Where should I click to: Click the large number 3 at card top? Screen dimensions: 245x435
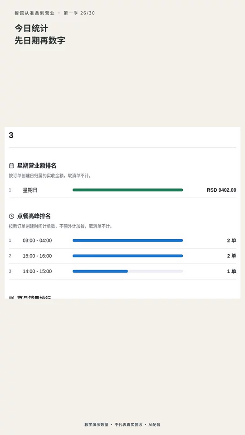pos(11,135)
